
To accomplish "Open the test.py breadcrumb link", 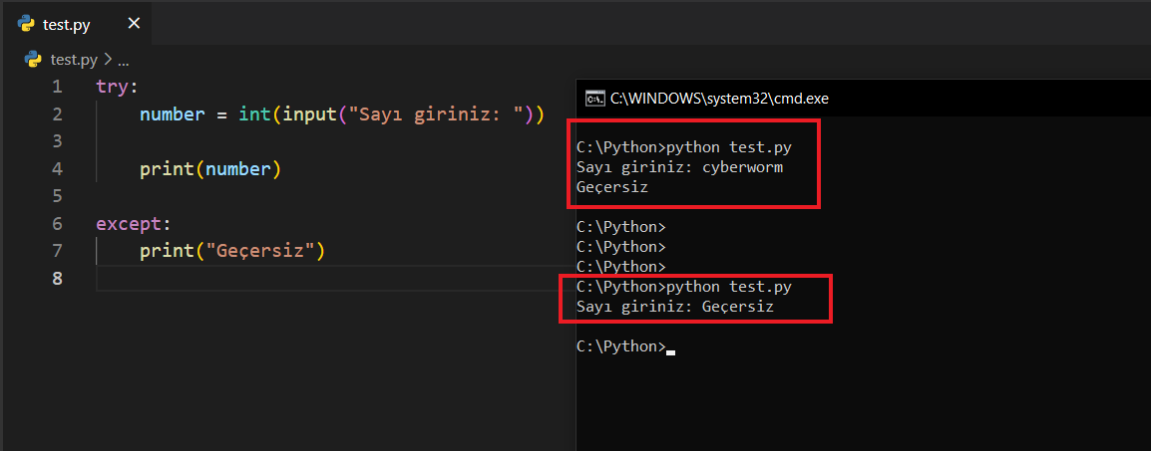I will [75, 59].
